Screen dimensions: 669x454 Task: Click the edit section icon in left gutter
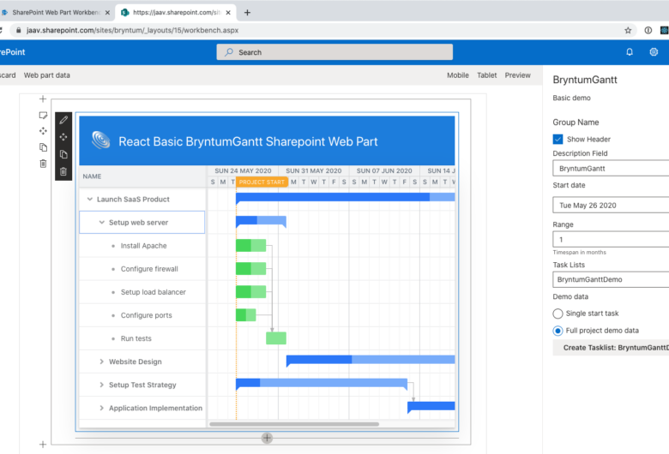pyautogui.click(x=43, y=115)
